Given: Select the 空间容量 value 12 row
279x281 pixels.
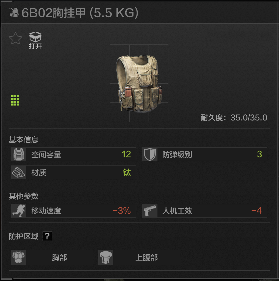Looking at the screenshot, I should click(74, 154).
